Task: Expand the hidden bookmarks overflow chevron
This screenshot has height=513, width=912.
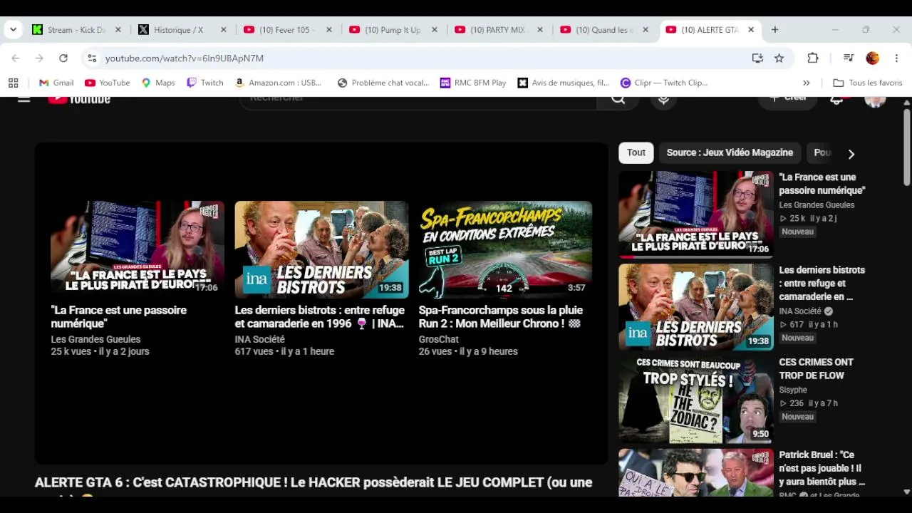Action: point(806,83)
